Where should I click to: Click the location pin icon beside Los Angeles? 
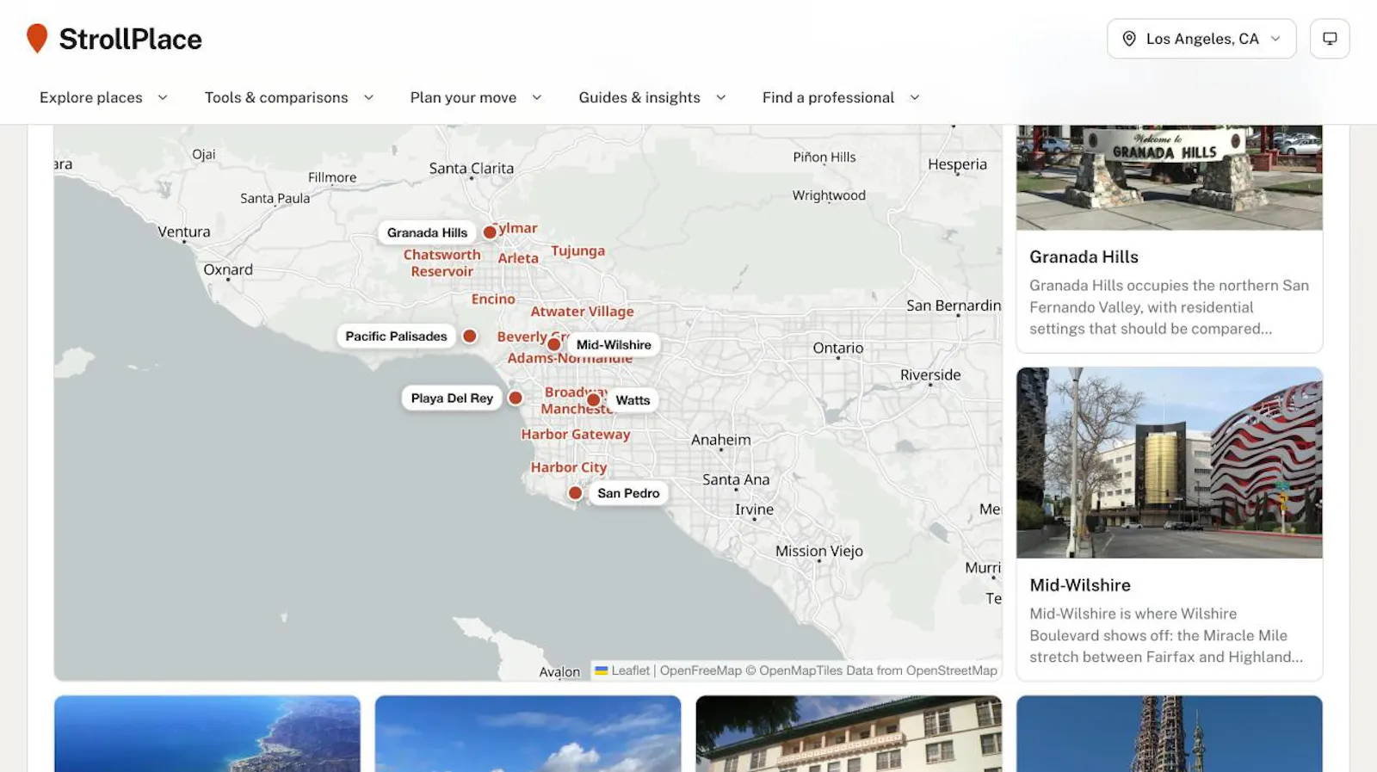1129,39
